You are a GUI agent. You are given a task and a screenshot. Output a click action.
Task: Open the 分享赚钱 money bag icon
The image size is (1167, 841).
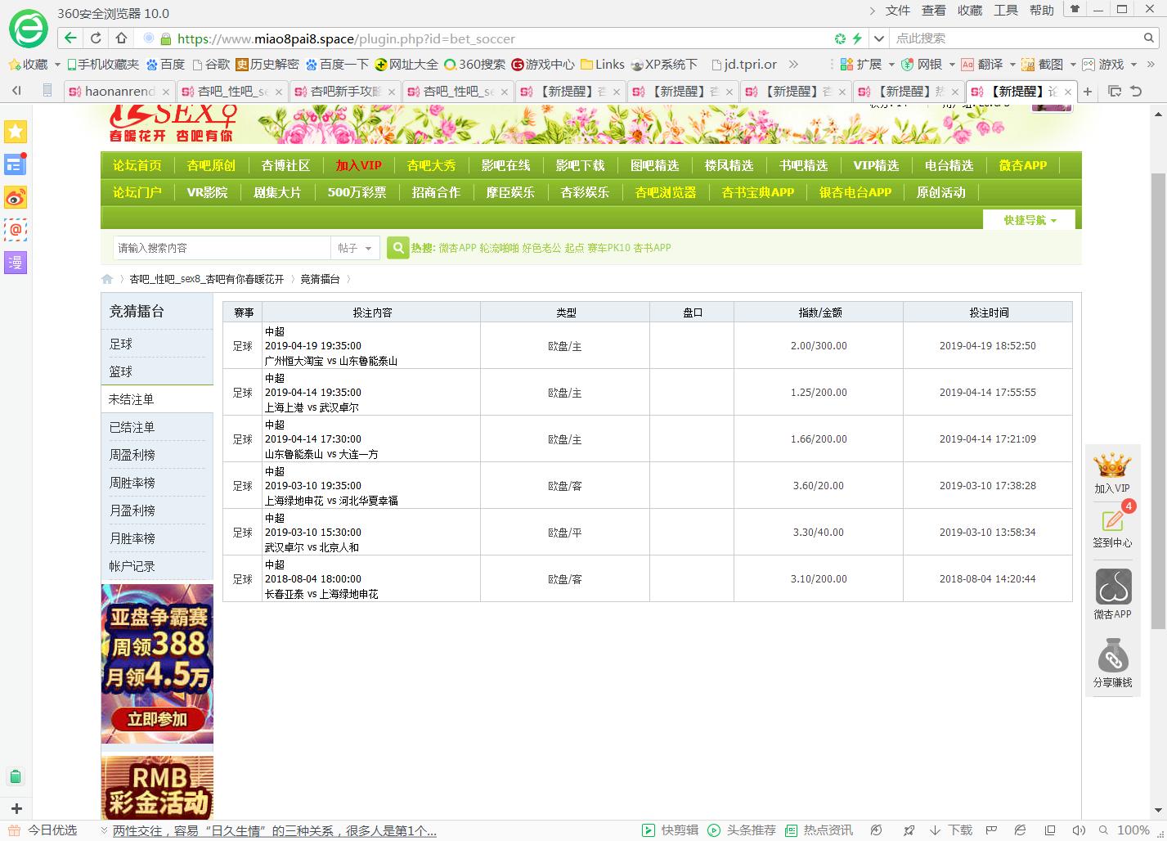(1112, 663)
